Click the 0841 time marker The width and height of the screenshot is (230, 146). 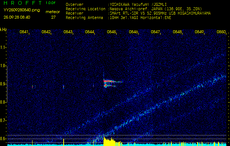24,32
